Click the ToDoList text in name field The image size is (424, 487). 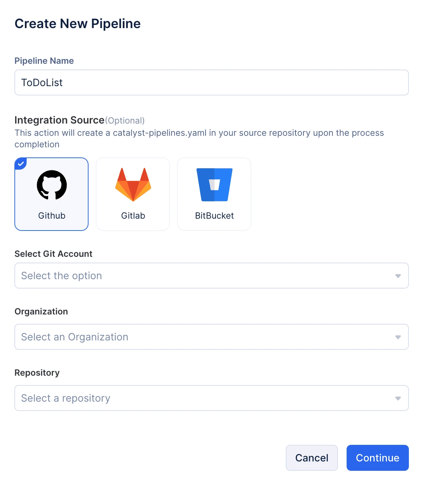click(x=42, y=82)
